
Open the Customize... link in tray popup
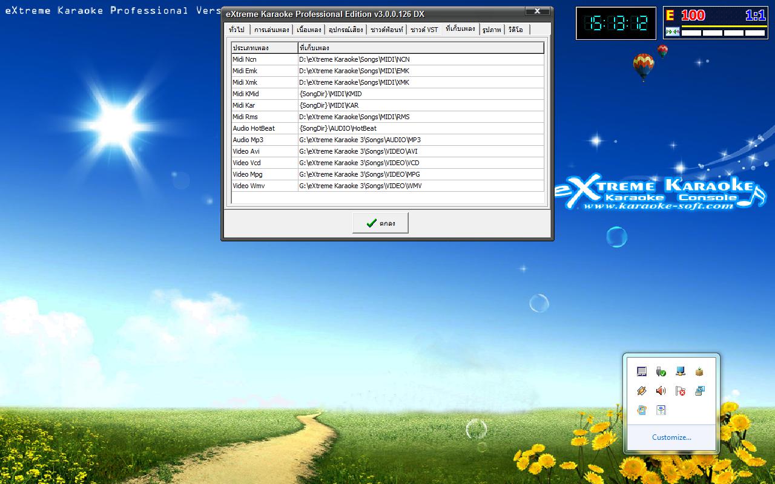tap(671, 437)
